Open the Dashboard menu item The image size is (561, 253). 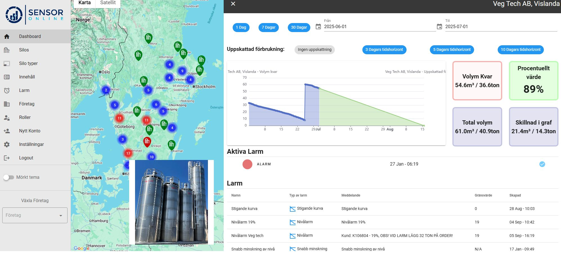[x=30, y=37]
